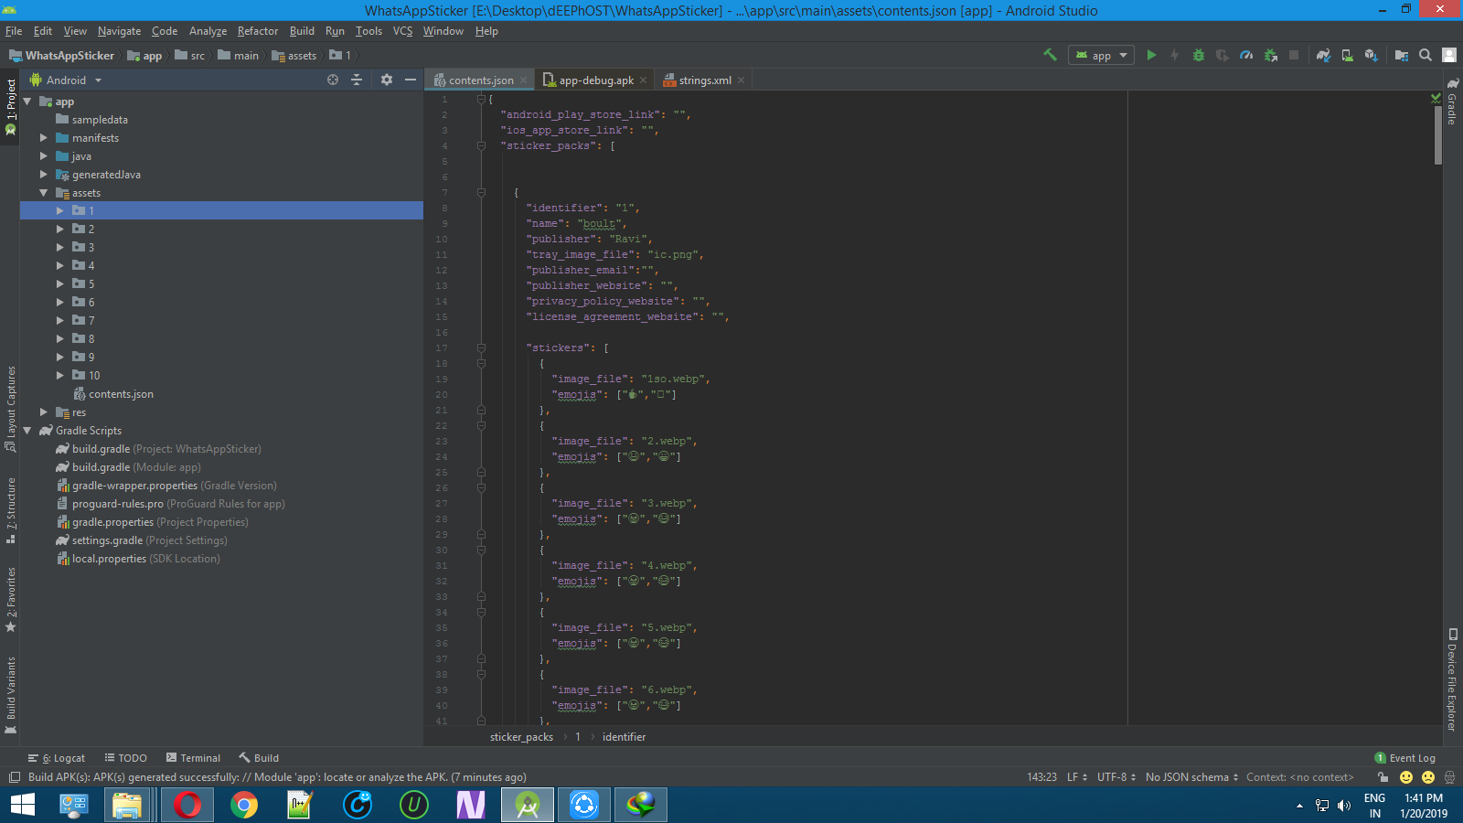This screenshot has width=1463, height=823.
Task: Select build.gradle (Module: app) file
Action: click(x=136, y=467)
